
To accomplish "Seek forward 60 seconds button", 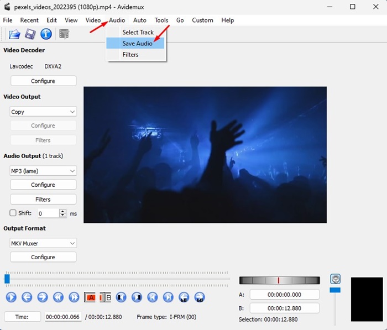I will [200, 297].
